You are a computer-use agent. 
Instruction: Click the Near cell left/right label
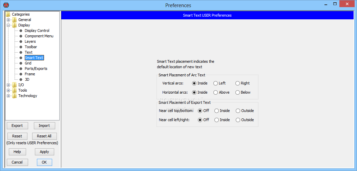tap(174, 120)
